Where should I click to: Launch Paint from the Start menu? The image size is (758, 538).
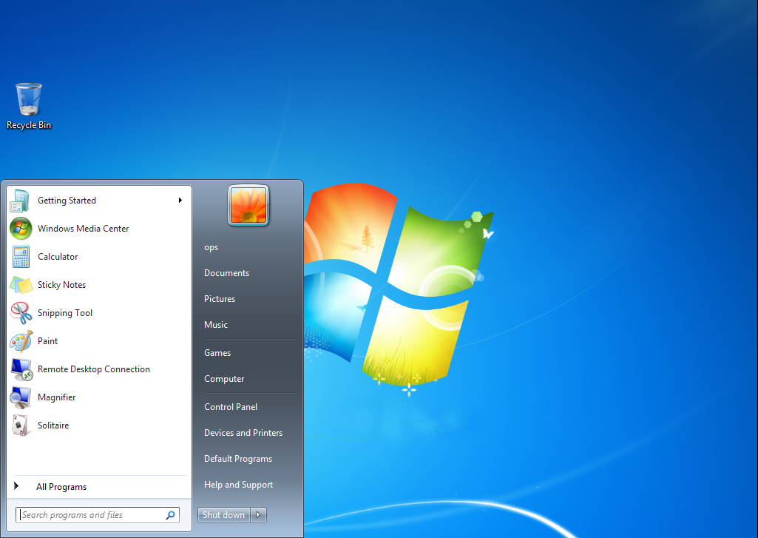(x=47, y=341)
